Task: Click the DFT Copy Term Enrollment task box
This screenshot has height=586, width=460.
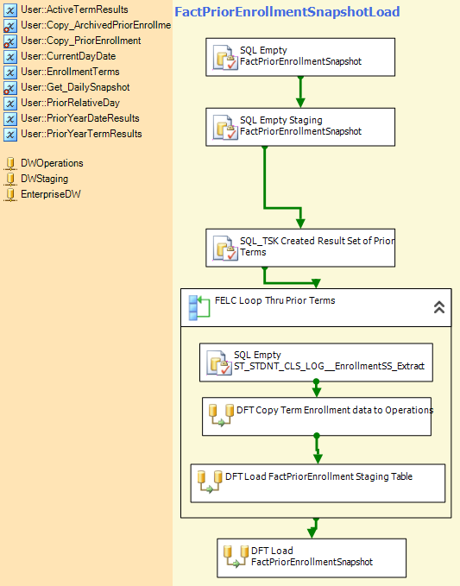Action: [x=317, y=416]
